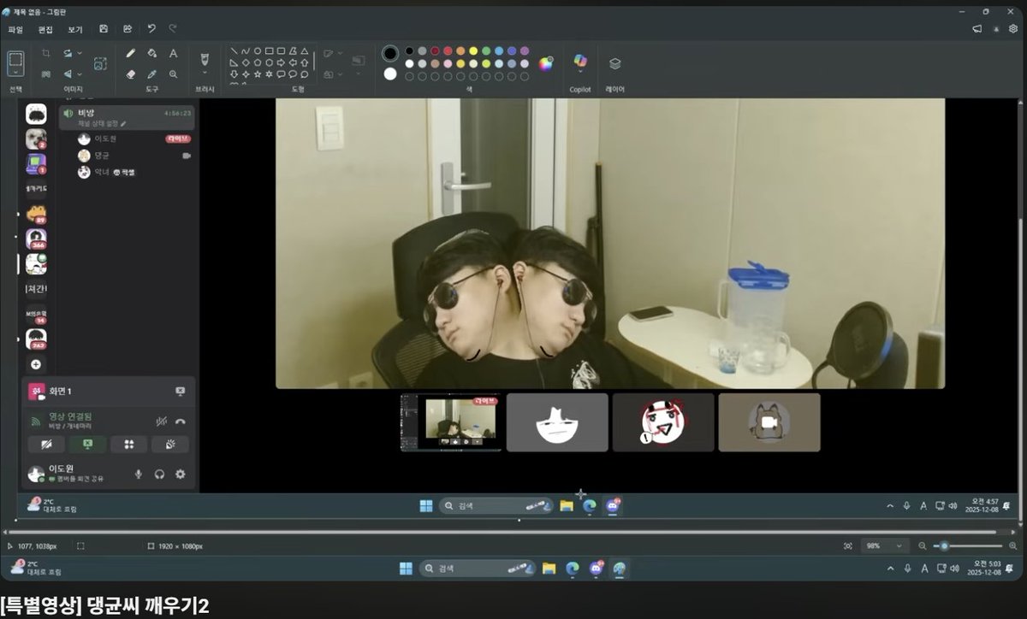Open the 98% zoom level combo box

tap(887, 545)
